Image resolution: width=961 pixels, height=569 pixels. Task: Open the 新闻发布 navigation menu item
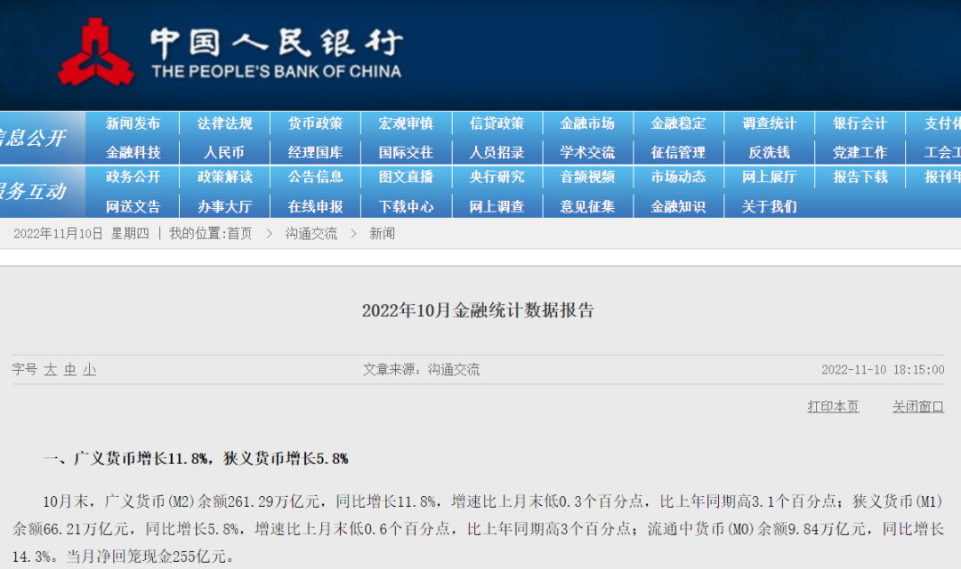click(x=133, y=123)
